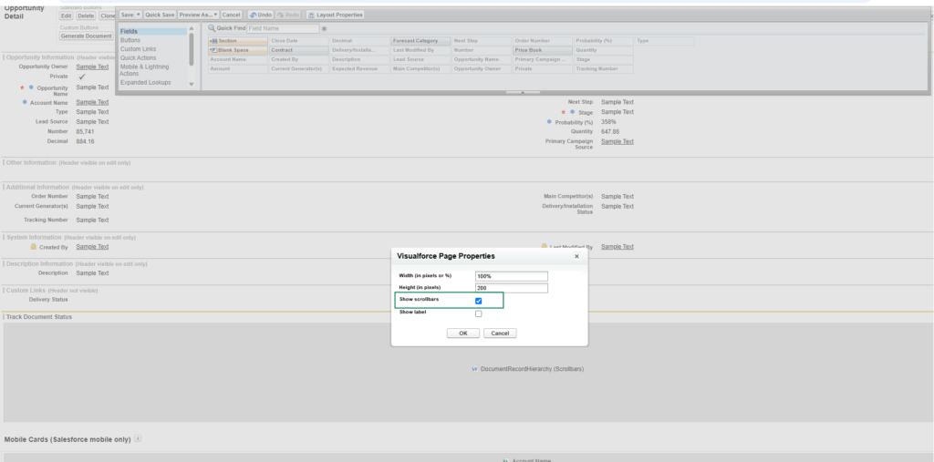Open Opportunity Owner Sample Text link
Image resolution: width=934 pixels, height=462 pixels.
[92, 67]
